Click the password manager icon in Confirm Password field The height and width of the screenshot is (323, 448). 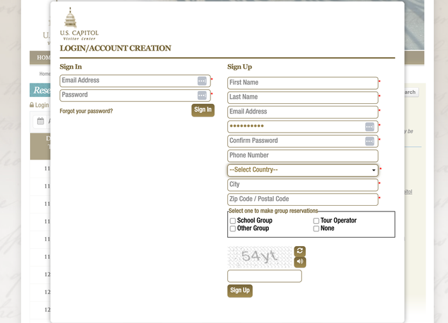pyautogui.click(x=369, y=141)
